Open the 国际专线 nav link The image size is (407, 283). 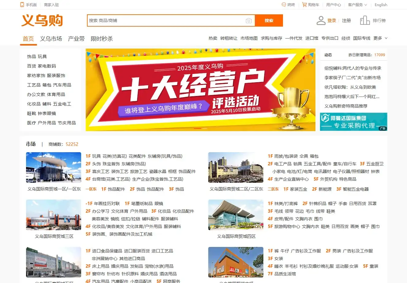tap(362, 38)
